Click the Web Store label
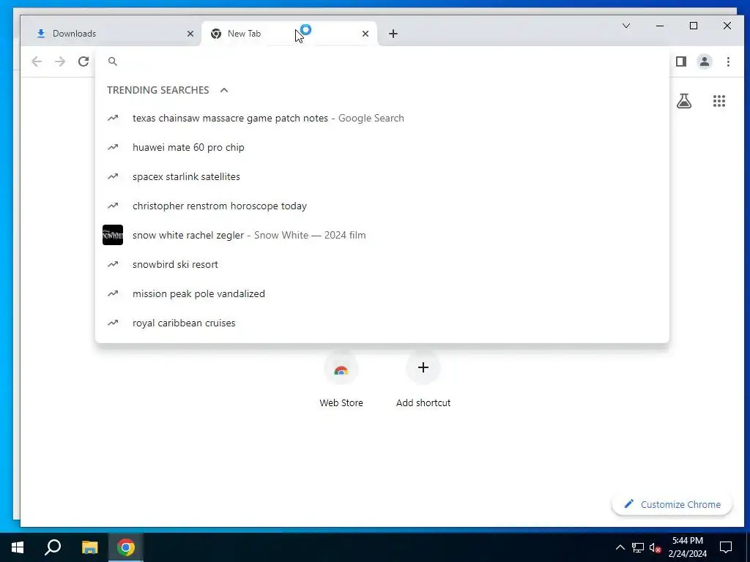The width and height of the screenshot is (750, 562). click(341, 403)
